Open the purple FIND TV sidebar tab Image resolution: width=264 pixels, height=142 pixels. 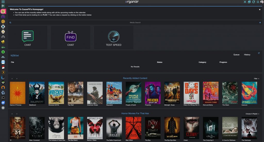[3, 16]
